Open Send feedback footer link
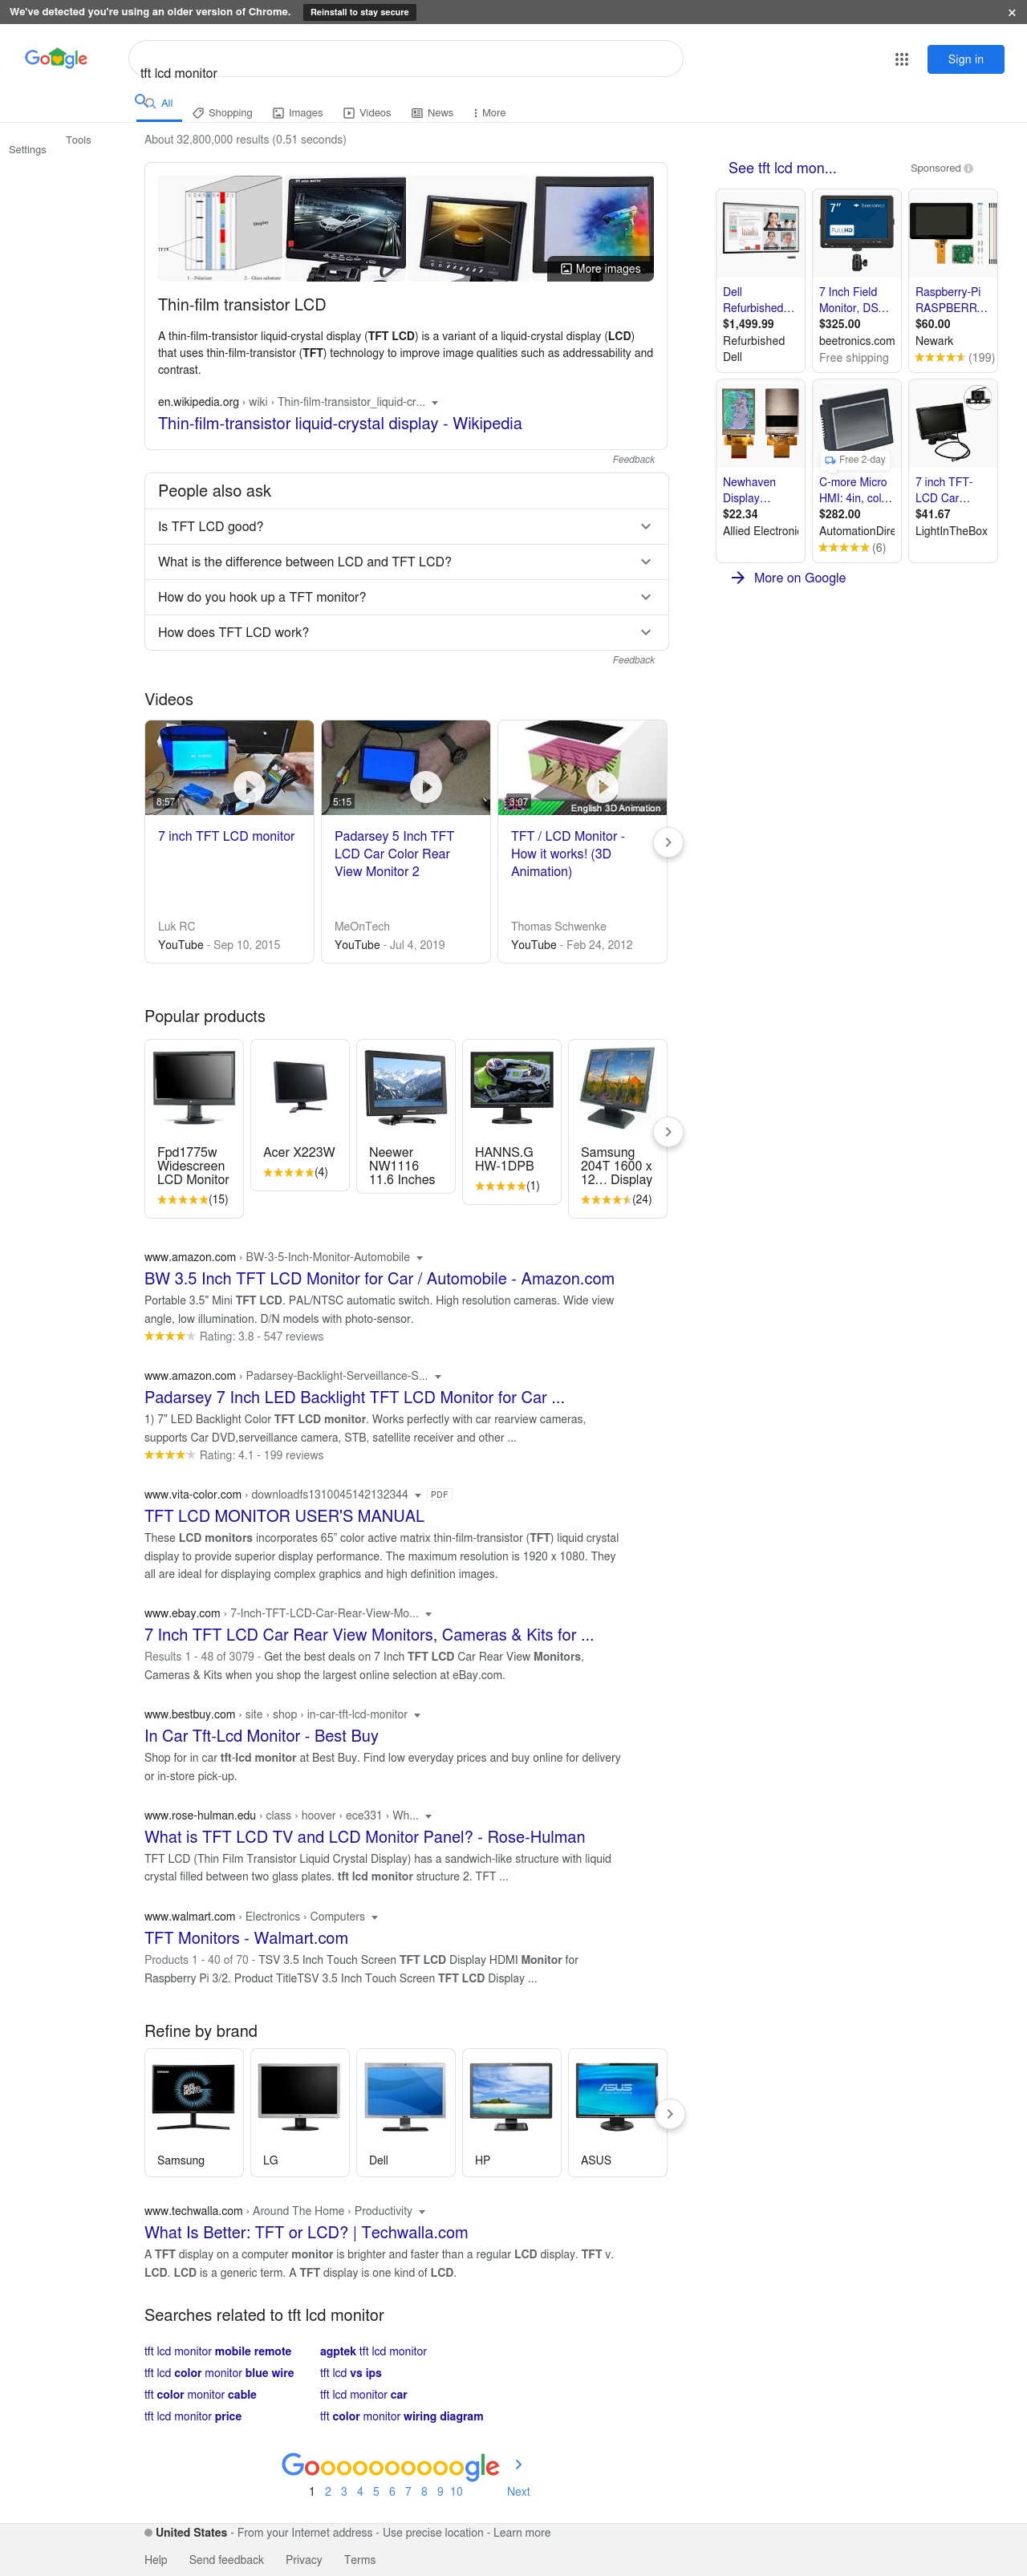 point(226,2560)
